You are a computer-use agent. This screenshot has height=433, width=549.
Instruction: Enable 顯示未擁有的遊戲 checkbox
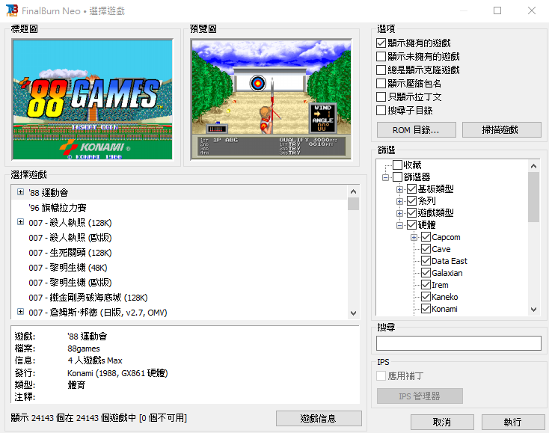(381, 56)
